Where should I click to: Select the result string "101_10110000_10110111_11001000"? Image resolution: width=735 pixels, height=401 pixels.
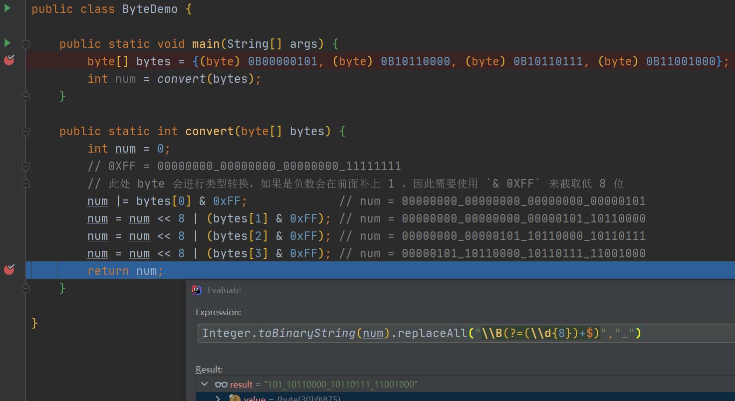[341, 385]
